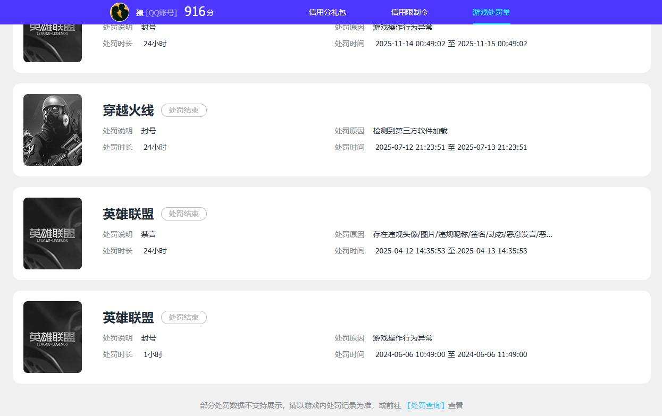Click the reason 检测到第三方软件加载

[x=410, y=131]
